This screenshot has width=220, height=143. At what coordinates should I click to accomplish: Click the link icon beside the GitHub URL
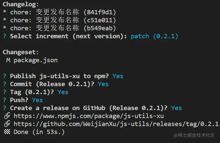[7, 124]
